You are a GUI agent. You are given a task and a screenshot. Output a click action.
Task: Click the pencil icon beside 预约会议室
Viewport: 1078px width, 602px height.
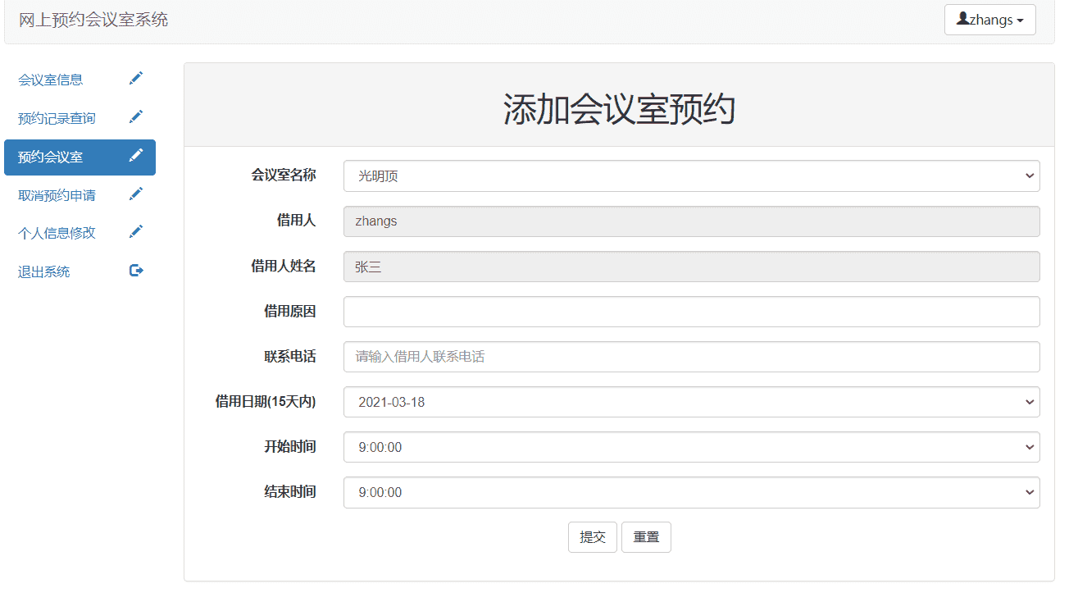pos(136,155)
